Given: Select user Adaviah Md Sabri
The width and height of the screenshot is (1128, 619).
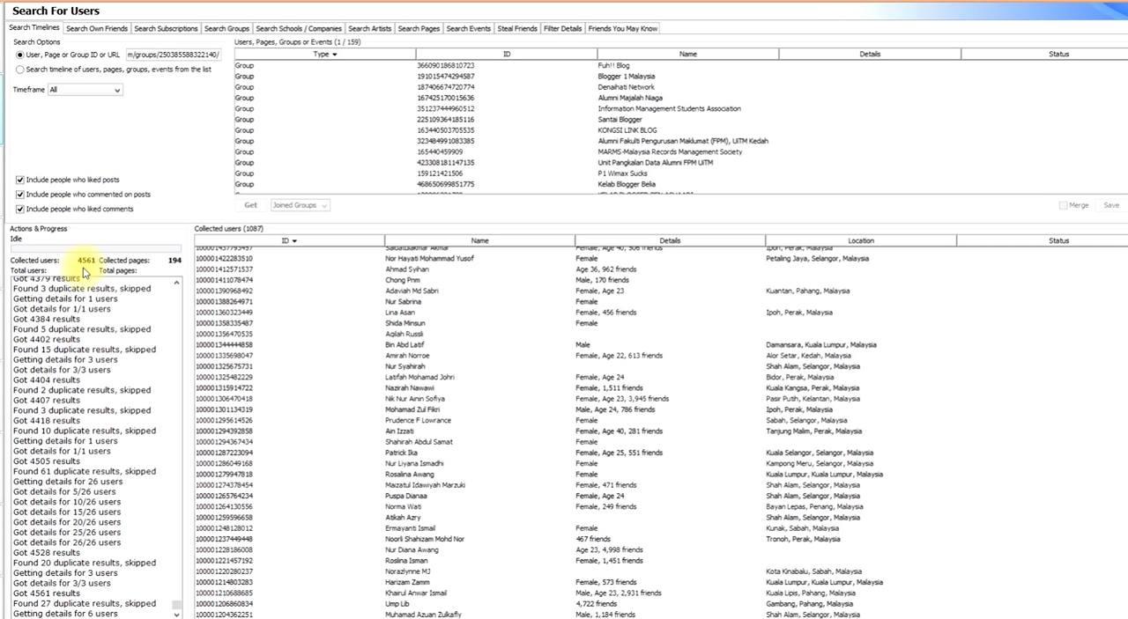Looking at the screenshot, I should pyautogui.click(x=661, y=291).
